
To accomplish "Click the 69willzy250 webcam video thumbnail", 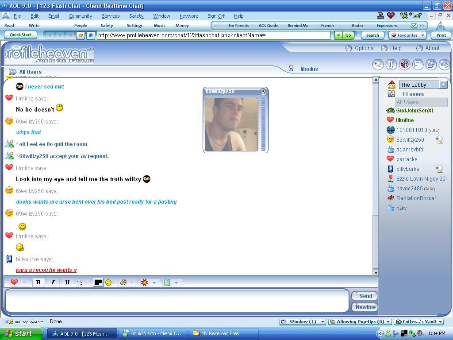I will click(x=231, y=124).
